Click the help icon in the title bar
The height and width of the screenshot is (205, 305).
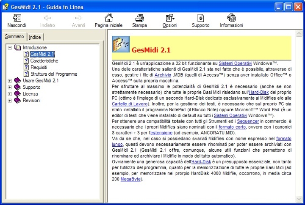[6, 7]
